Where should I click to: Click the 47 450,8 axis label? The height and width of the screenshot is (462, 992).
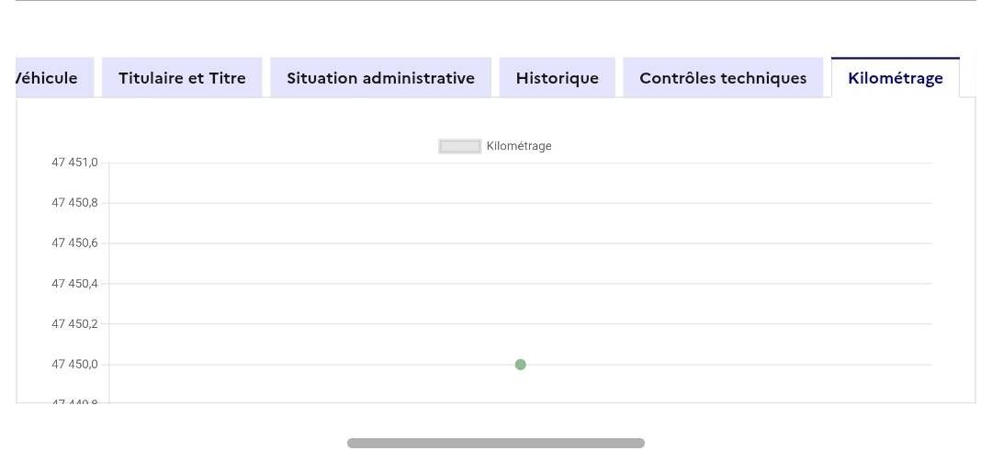(73, 203)
